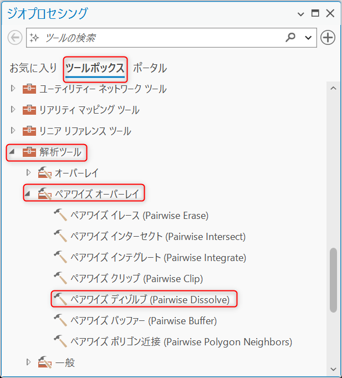
Task: Open the add (plus) menu button
Action: pos(328,38)
